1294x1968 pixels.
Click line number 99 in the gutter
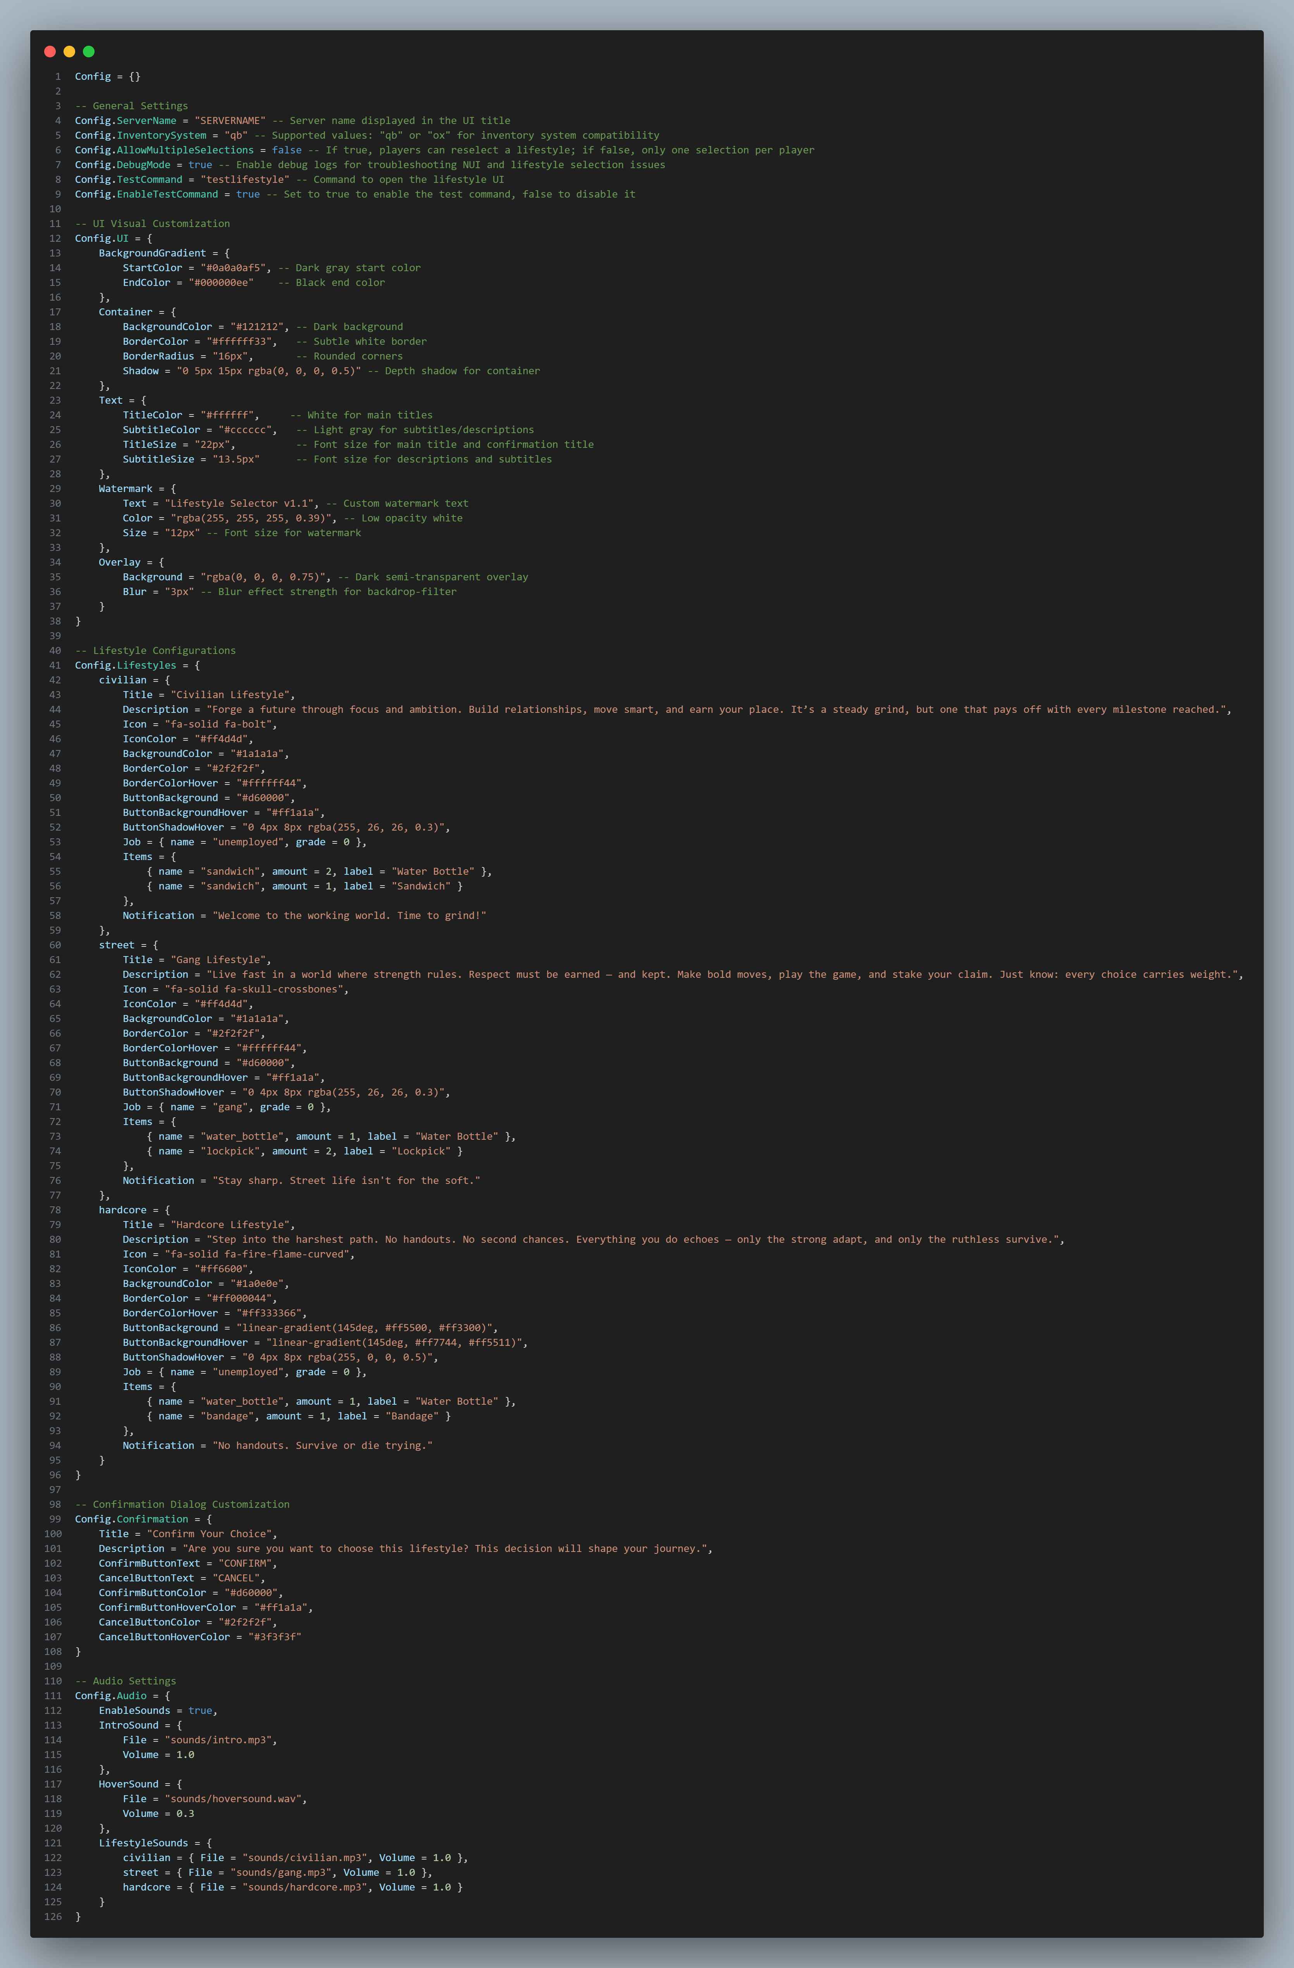(55, 1519)
